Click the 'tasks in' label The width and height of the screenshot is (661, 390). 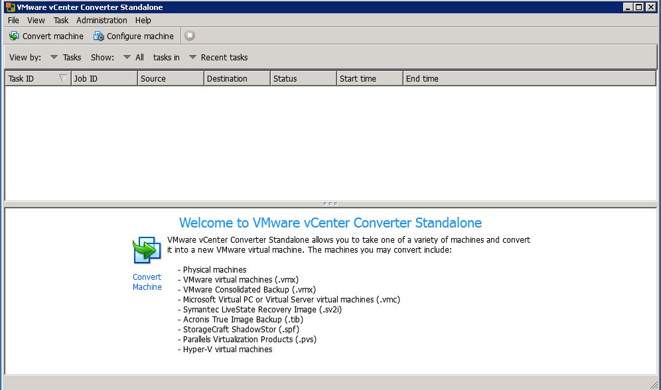(166, 57)
